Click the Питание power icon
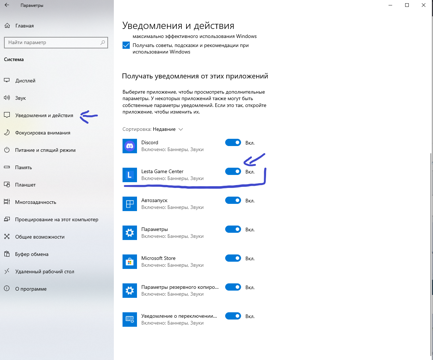 pyautogui.click(x=7, y=150)
